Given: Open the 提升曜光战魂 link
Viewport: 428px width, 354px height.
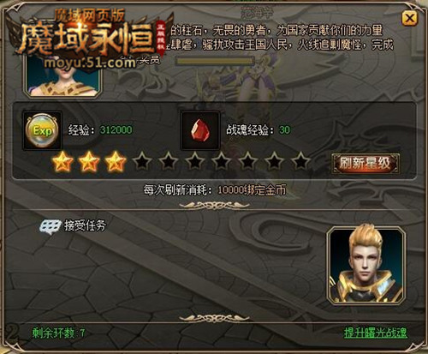Looking at the screenshot, I should click(376, 333).
